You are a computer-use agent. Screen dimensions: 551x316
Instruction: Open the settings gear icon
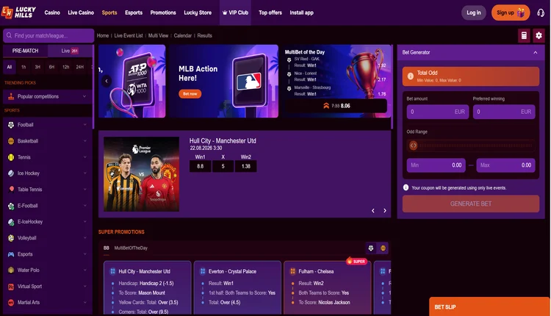[x=539, y=35]
